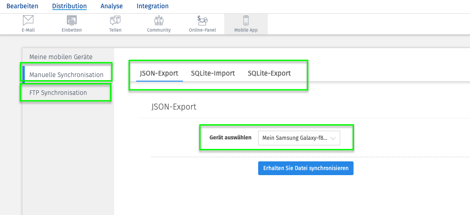470x215 pixels.
Task: Click the device dropdown chevron arrow
Action: (x=333, y=138)
